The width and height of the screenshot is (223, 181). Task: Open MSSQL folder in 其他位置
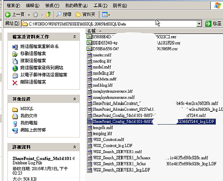tap(27, 109)
